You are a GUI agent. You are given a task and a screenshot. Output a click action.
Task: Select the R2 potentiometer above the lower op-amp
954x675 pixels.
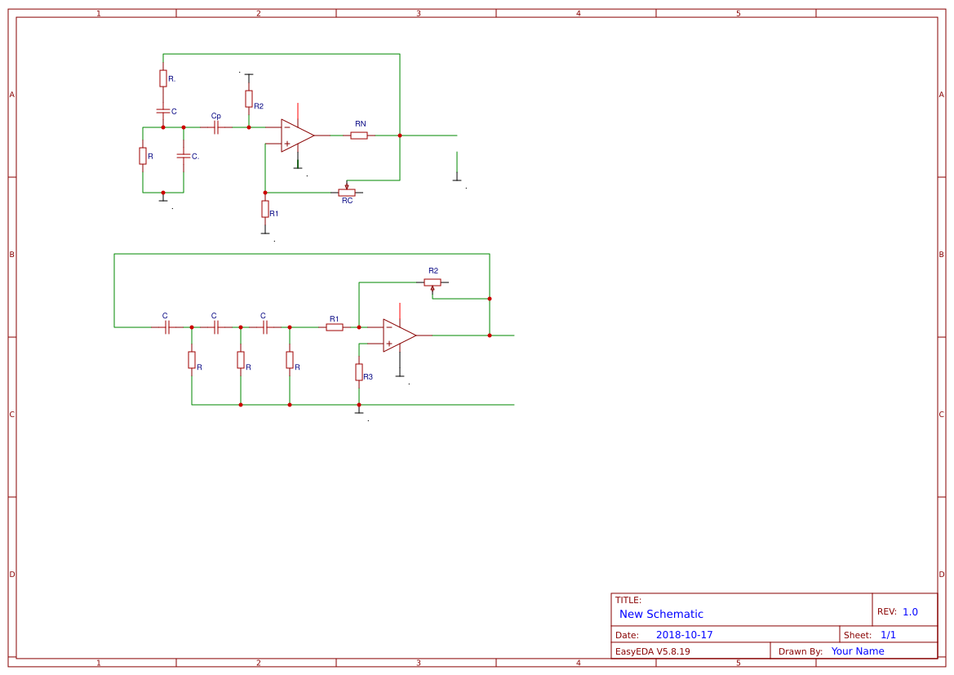point(433,284)
